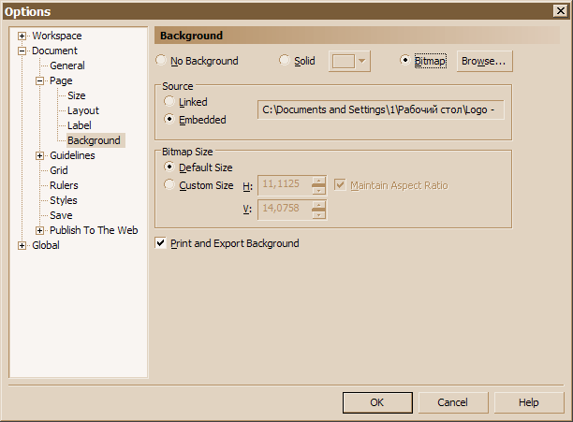Select Label in the Page tree
Image resolution: width=573 pixels, height=422 pixels.
click(80, 125)
